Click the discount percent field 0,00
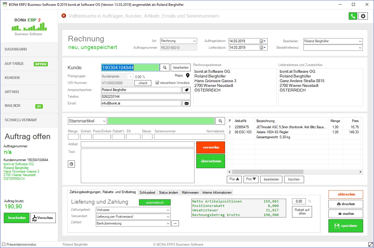The image size is (374, 248). pyautogui.click(x=299, y=201)
